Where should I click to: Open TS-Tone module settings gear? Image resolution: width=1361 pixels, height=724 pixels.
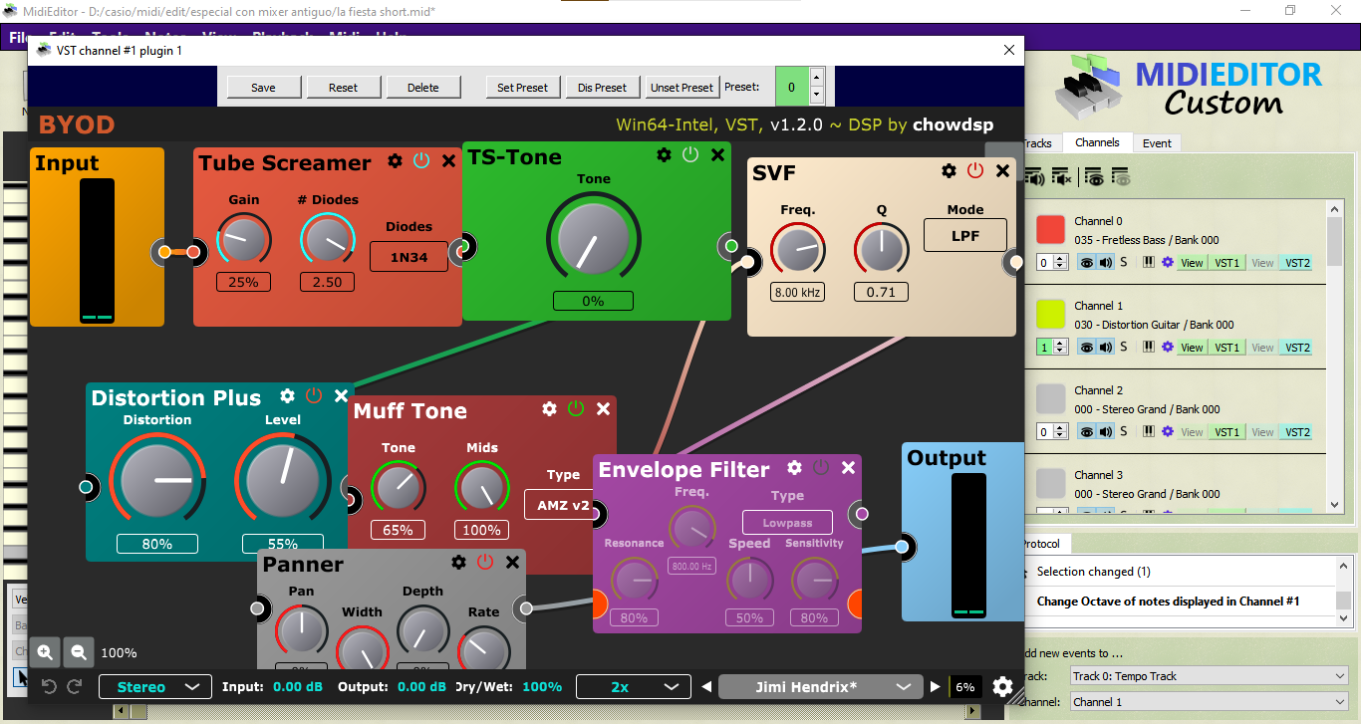click(x=664, y=154)
